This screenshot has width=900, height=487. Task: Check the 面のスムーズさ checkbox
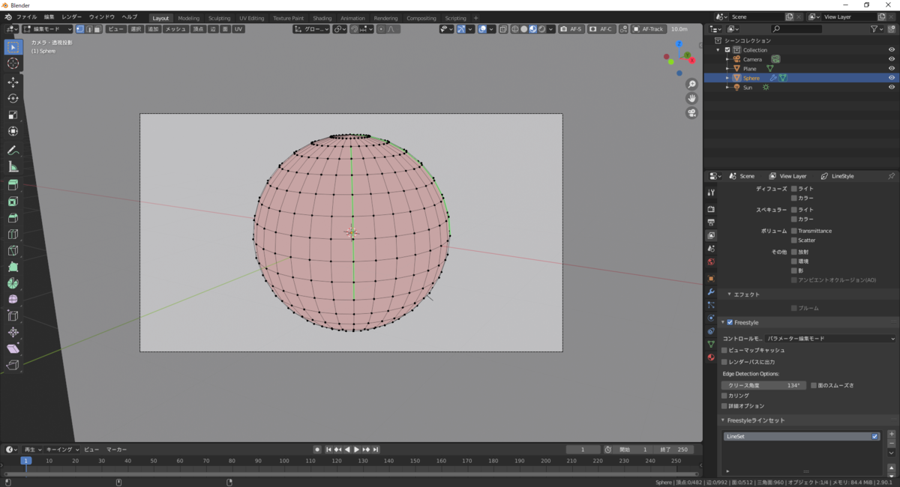pos(814,385)
